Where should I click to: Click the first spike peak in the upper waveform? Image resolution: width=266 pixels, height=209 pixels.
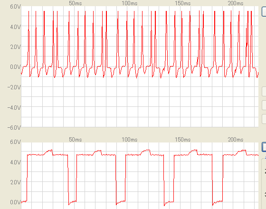[x=29, y=11]
